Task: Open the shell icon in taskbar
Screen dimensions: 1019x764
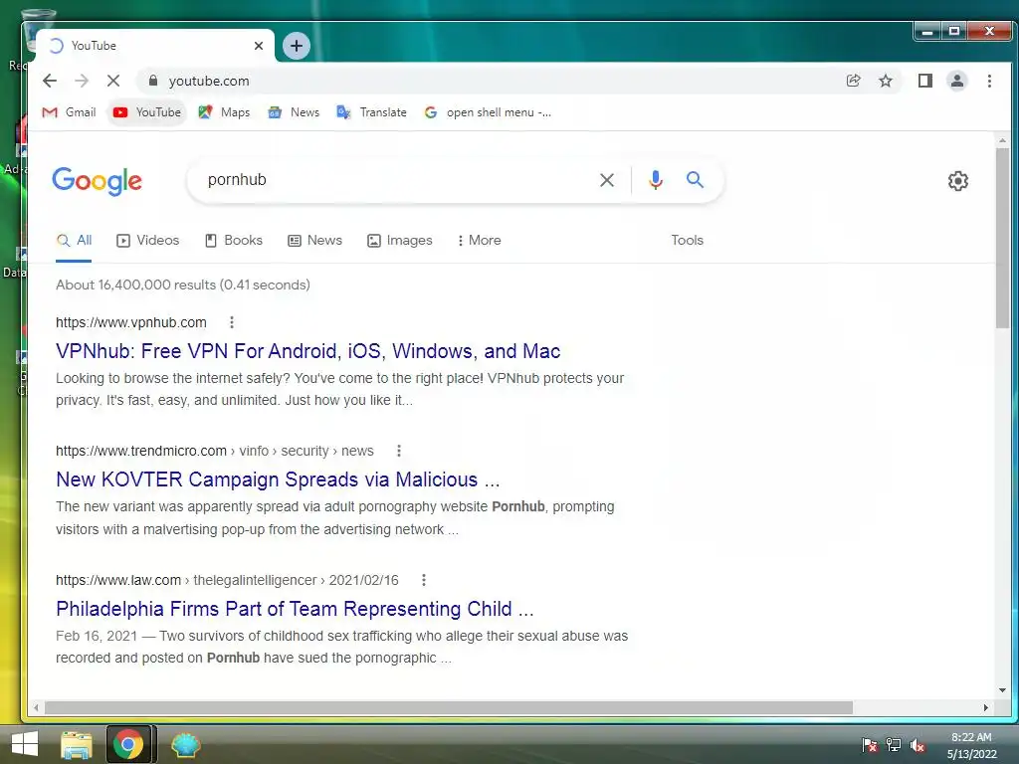Action: [x=186, y=744]
